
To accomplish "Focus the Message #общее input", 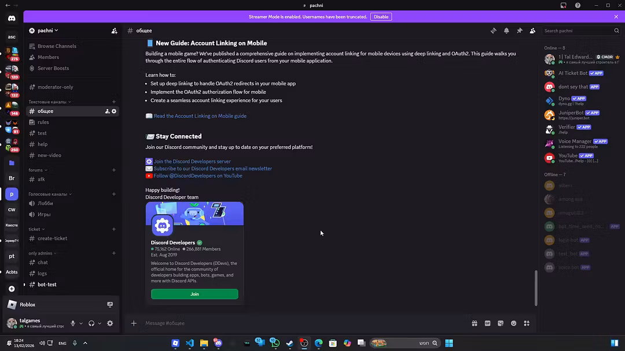I will 305,323.
